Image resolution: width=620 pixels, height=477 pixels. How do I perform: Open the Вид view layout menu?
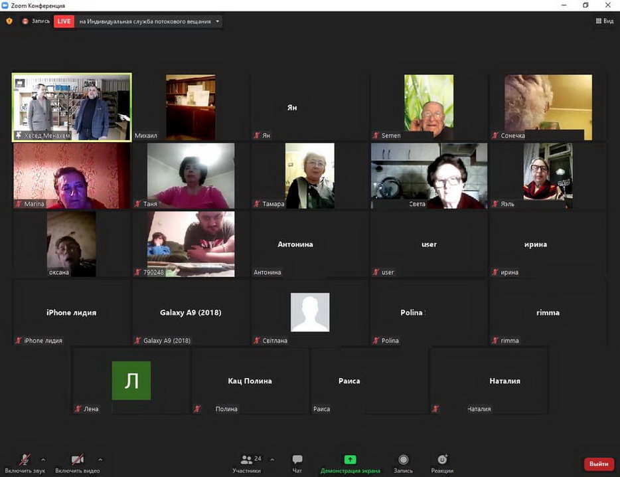point(603,21)
